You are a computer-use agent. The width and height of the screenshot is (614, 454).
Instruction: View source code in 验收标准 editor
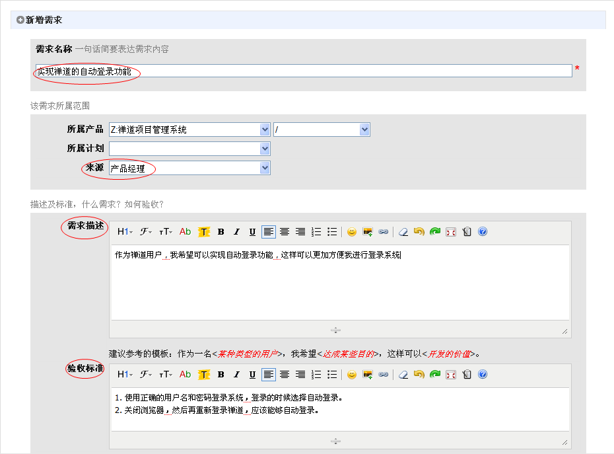tap(467, 375)
